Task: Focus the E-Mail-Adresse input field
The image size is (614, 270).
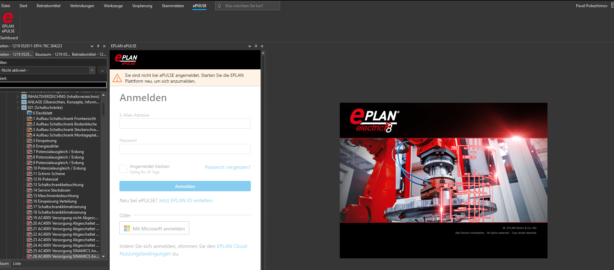Action: [x=185, y=123]
